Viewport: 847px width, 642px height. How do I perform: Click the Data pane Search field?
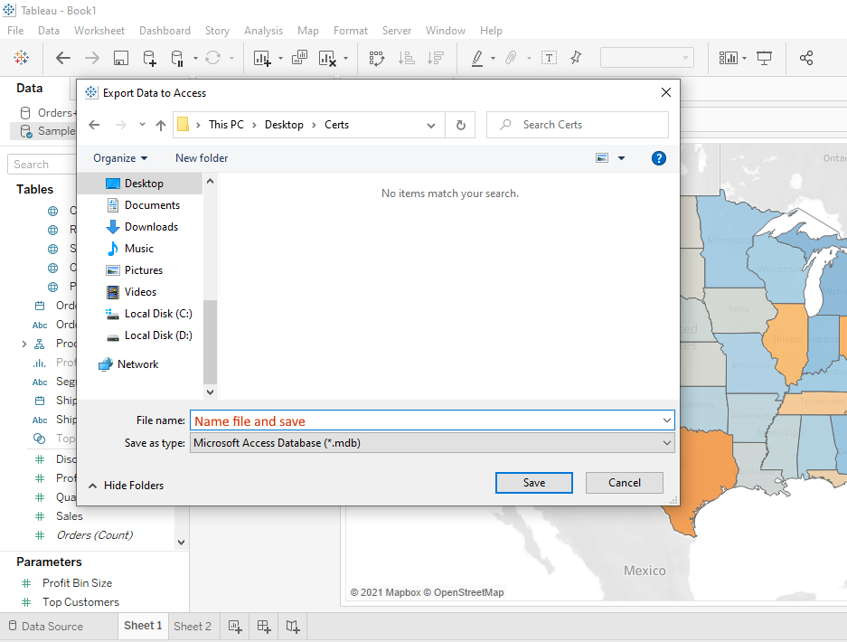tap(42, 165)
